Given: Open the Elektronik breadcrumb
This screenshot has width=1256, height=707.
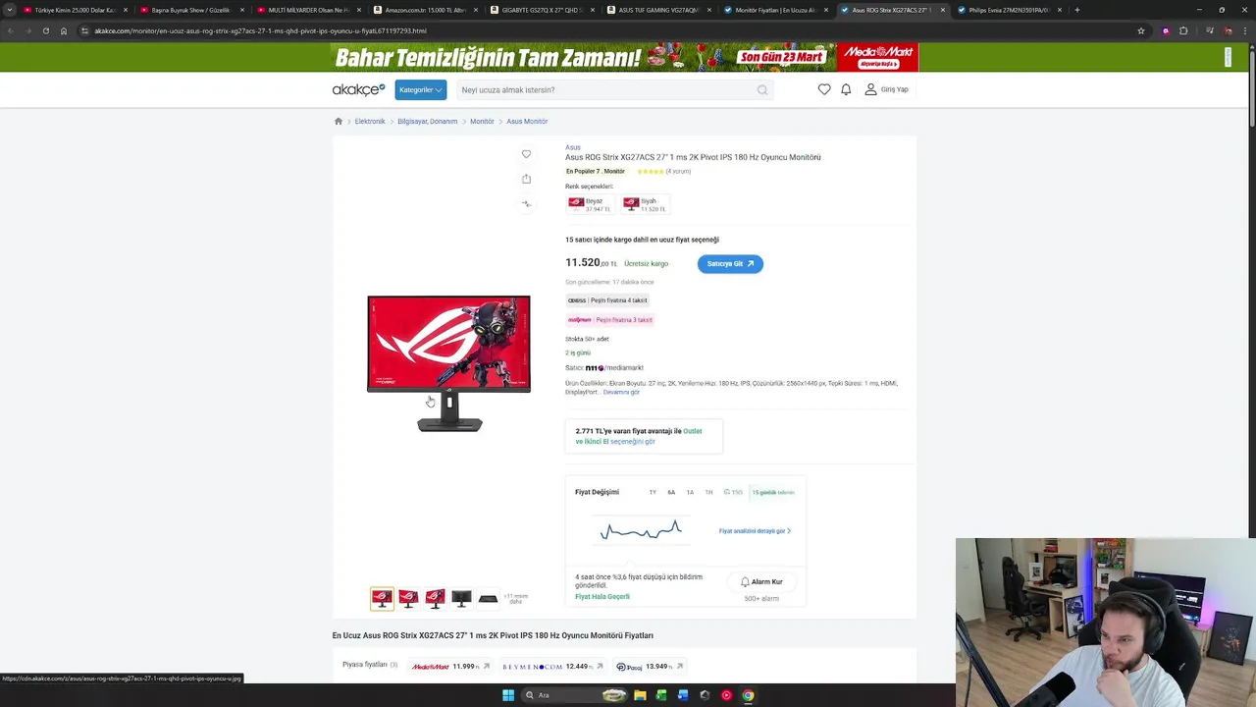Looking at the screenshot, I should [370, 121].
